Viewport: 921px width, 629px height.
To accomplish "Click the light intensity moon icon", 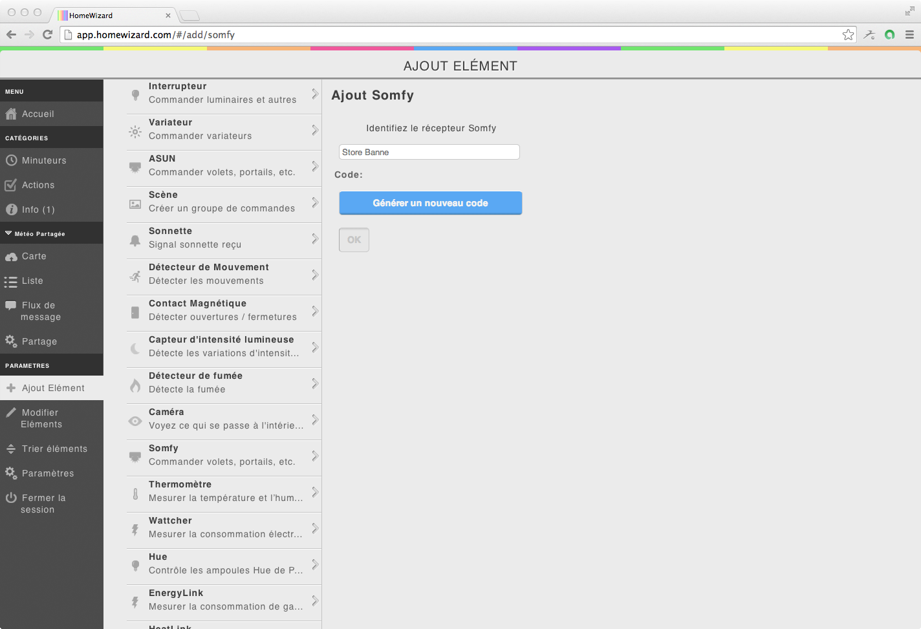I will click(x=135, y=348).
